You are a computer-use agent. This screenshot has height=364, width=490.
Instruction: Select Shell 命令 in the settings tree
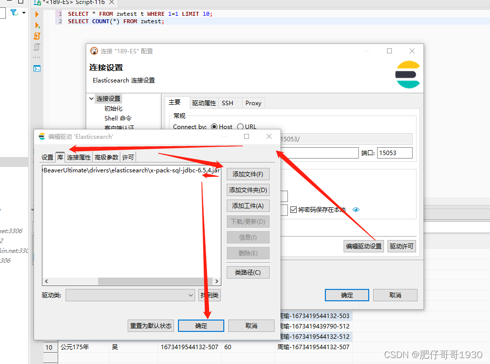click(x=118, y=119)
